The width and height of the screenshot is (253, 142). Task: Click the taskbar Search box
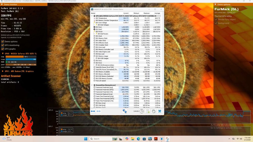pyautogui.click(x=103, y=139)
